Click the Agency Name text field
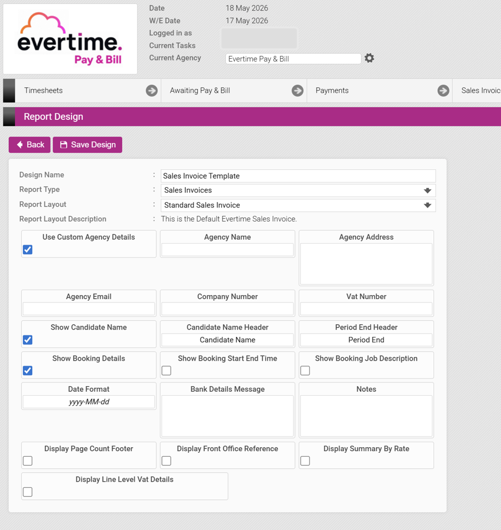The height and width of the screenshot is (530, 501). [227, 250]
